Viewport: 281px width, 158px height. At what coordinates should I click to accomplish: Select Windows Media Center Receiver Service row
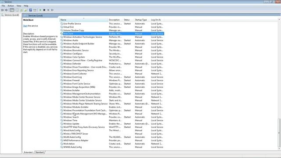click(112, 97)
